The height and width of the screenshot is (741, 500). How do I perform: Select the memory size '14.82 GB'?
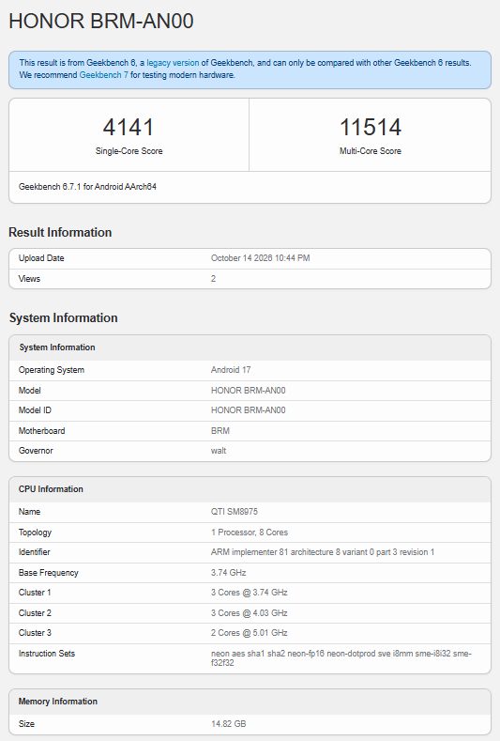229,724
